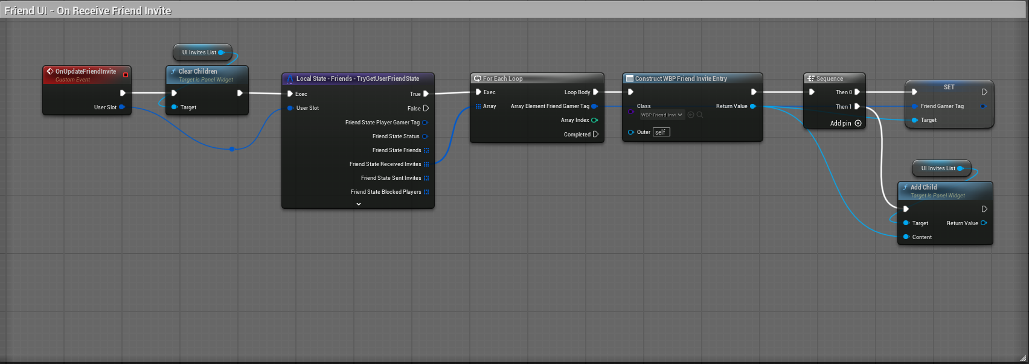
Task: Click the Construct WBP Friend Invite Entry icon
Action: pos(630,78)
